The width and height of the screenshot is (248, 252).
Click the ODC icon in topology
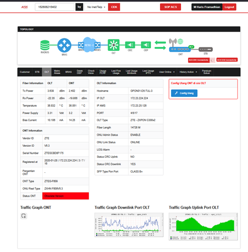coord(130,45)
